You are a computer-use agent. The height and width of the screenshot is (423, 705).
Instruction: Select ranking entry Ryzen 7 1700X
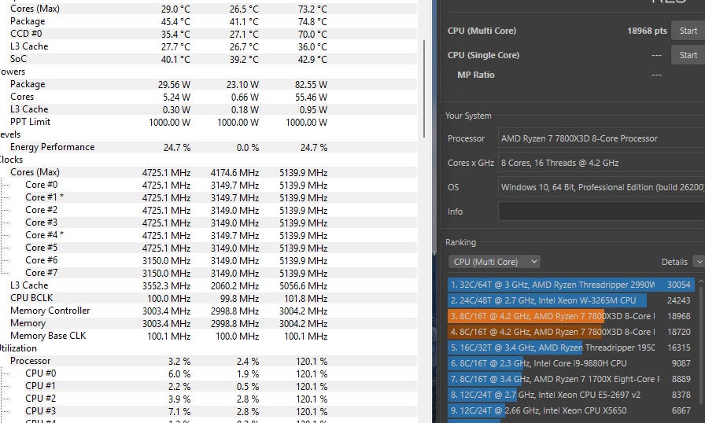pyautogui.click(x=571, y=379)
